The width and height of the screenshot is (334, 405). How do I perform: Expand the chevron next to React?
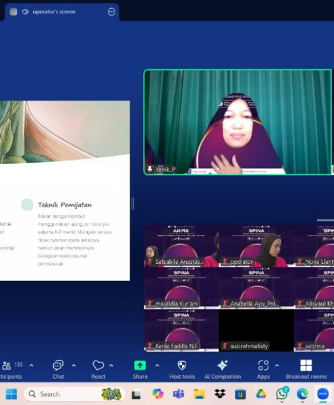click(111, 365)
